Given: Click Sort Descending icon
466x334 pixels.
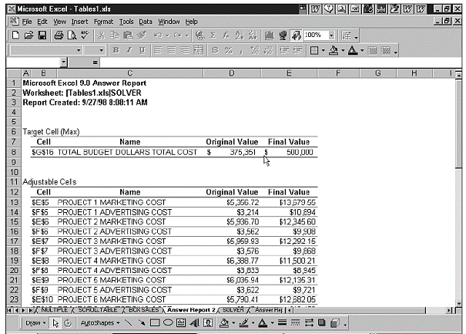Looking at the screenshot, I should (x=253, y=35).
